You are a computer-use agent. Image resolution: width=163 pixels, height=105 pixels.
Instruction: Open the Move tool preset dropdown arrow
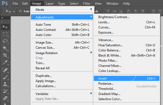[x=14, y=11]
